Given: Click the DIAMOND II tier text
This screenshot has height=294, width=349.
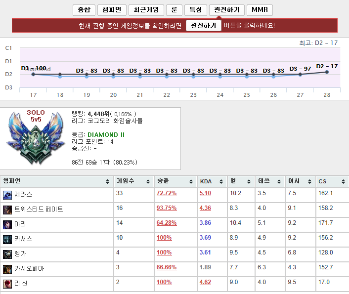Looking at the screenshot, I should (x=106, y=135).
